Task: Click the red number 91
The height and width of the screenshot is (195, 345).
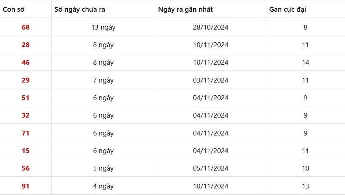Action: tap(26, 186)
